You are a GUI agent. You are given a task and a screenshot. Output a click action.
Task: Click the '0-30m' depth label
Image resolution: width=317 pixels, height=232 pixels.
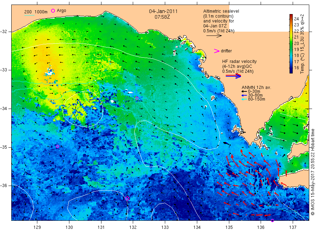pos(254,91)
